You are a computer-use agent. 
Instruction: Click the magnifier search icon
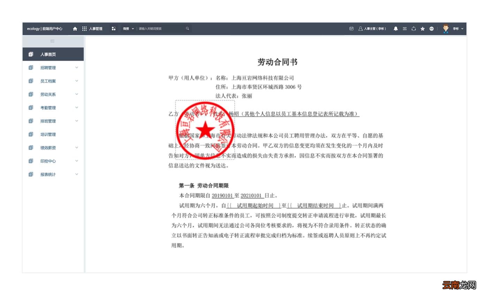(x=187, y=29)
